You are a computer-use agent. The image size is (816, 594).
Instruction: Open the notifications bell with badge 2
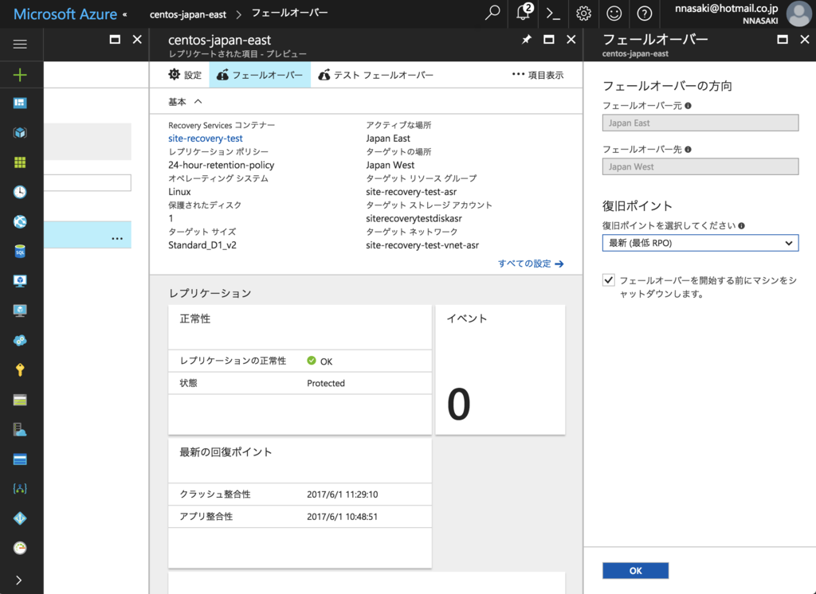[x=524, y=13]
